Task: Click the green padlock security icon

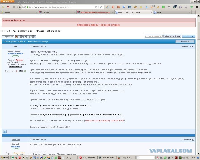Action: [27, 7]
